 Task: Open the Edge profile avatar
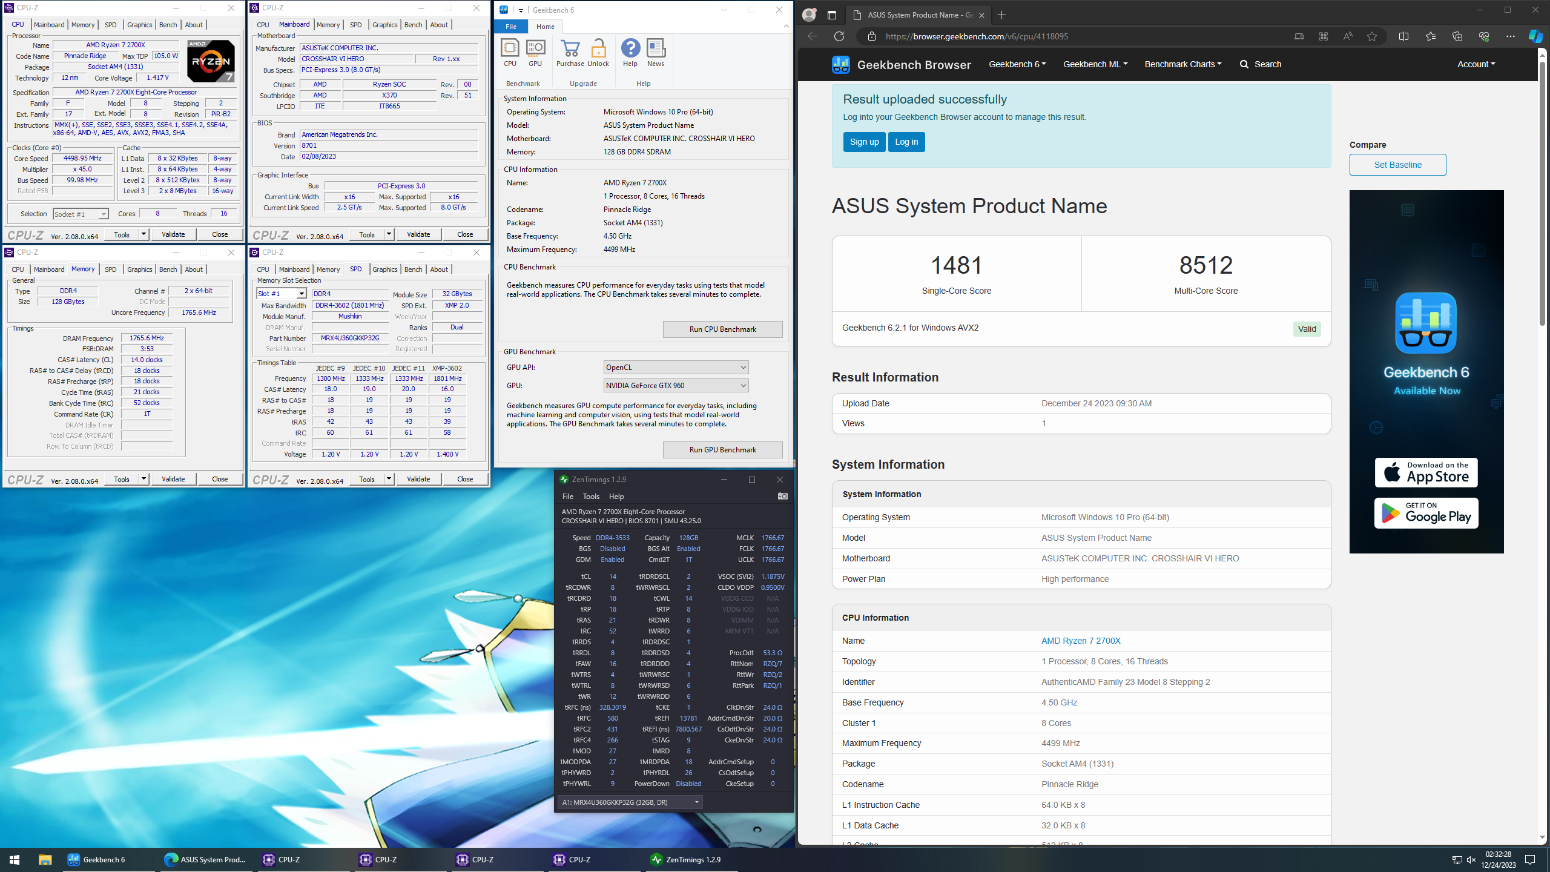tap(809, 15)
